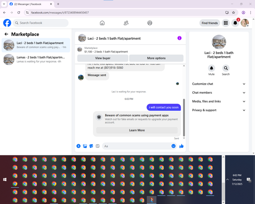255x204 pixels.
Task: Open the purple conversation information icon
Action: click(x=180, y=38)
